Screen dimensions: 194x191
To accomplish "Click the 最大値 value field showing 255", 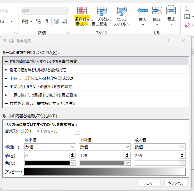I will 156,155.
